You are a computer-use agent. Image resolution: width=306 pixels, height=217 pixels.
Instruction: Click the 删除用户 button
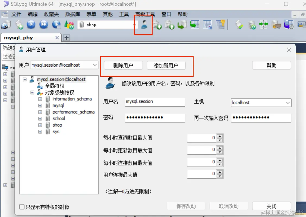[x=123, y=65]
